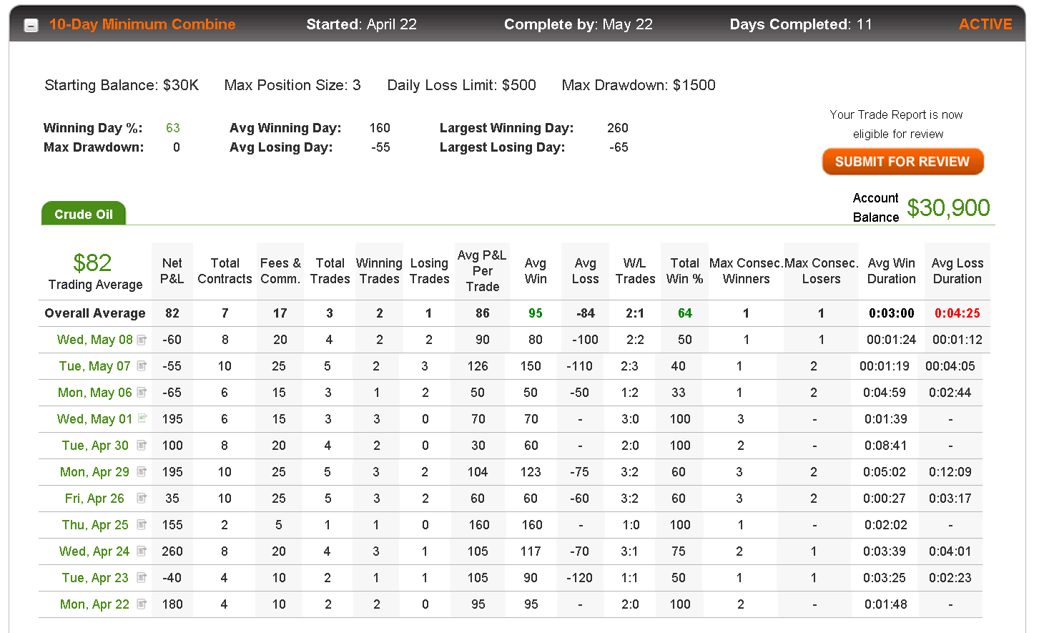Select the Crude Oil tab

click(84, 214)
